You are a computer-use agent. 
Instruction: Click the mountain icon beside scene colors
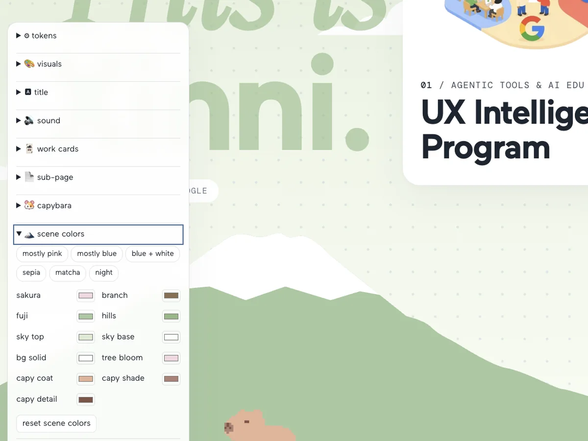click(x=29, y=235)
